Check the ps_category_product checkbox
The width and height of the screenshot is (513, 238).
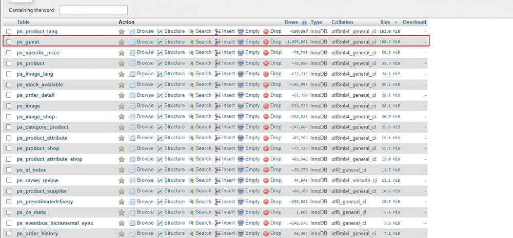pyautogui.click(x=9, y=127)
